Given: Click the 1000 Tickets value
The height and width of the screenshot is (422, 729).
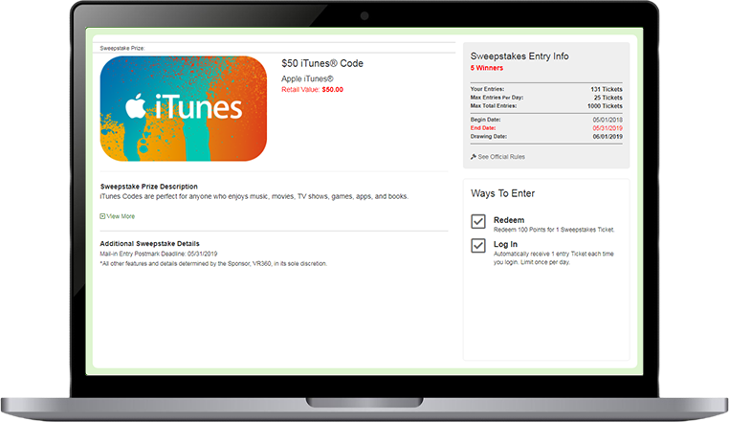Looking at the screenshot, I should click(605, 105).
